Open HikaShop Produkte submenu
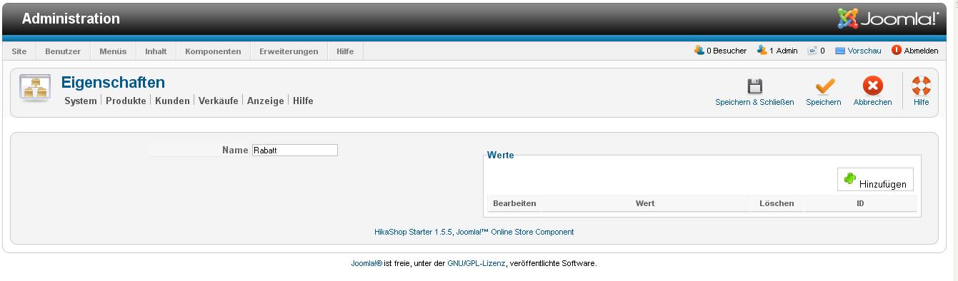 pos(126,101)
